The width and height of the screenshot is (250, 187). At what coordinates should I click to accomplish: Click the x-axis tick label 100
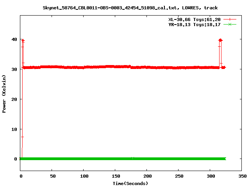[84, 176]
